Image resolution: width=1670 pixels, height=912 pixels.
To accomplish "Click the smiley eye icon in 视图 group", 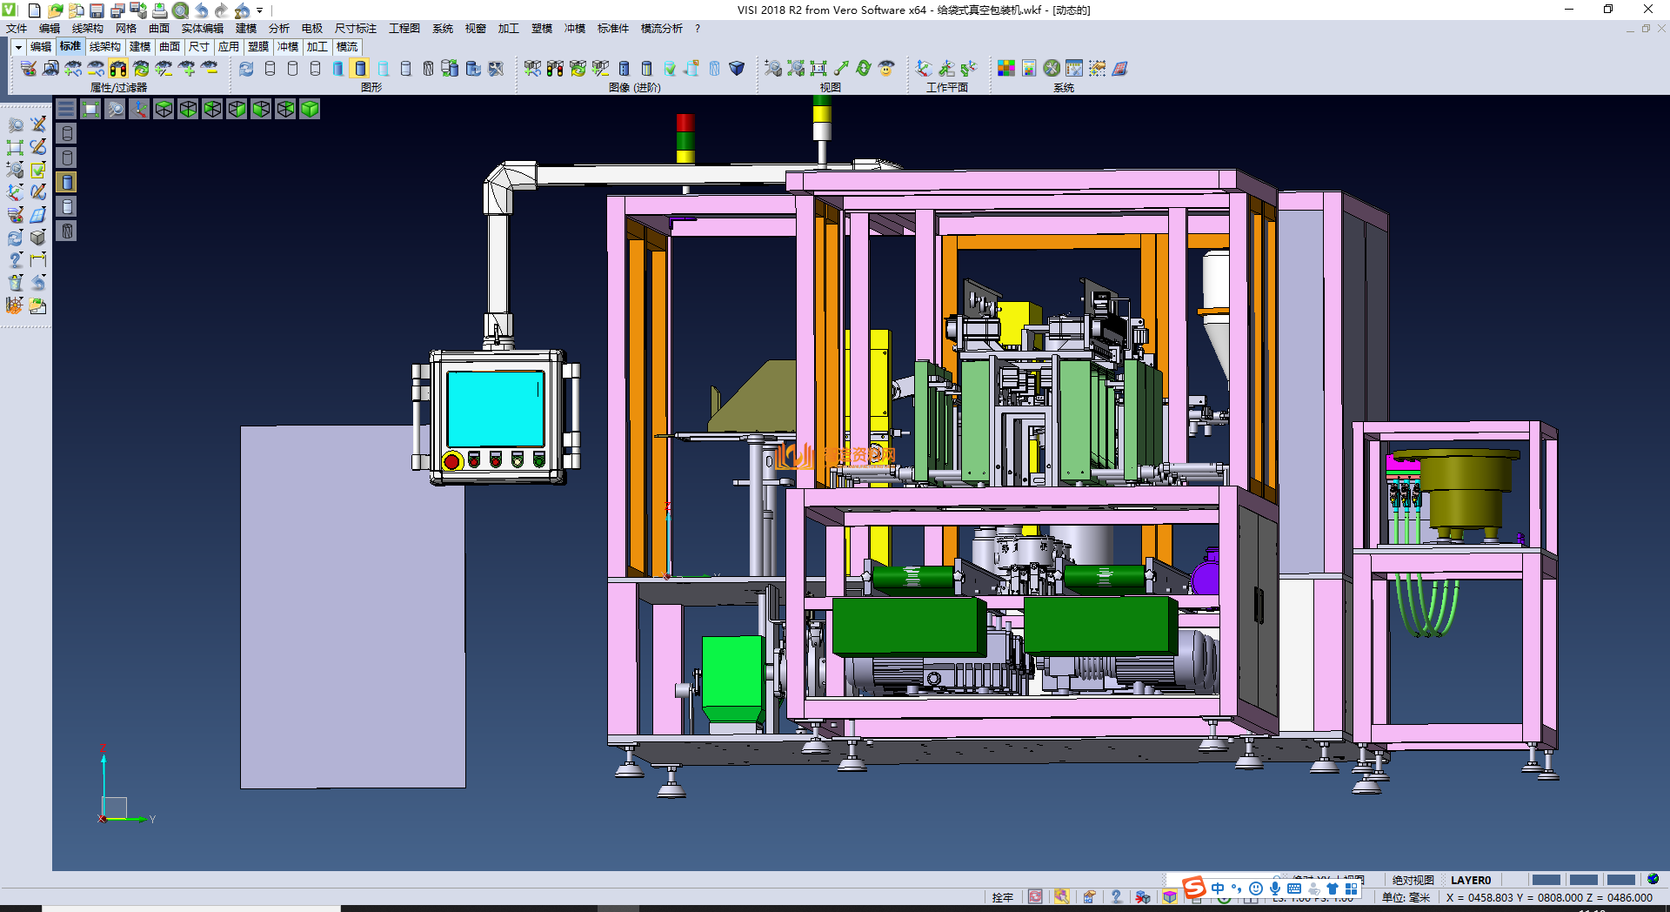I will click(886, 69).
